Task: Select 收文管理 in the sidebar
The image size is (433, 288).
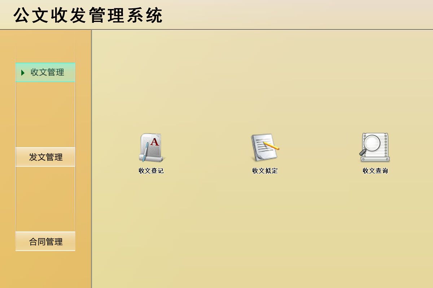Action: point(45,72)
